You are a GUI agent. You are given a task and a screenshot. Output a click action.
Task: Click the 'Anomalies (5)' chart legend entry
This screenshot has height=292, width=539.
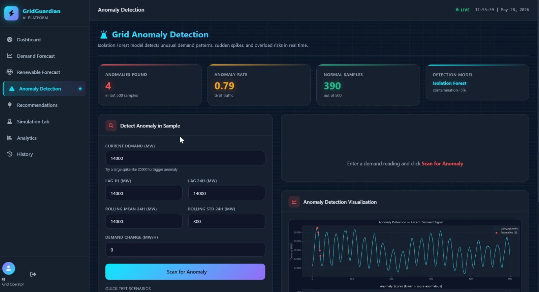(x=506, y=232)
